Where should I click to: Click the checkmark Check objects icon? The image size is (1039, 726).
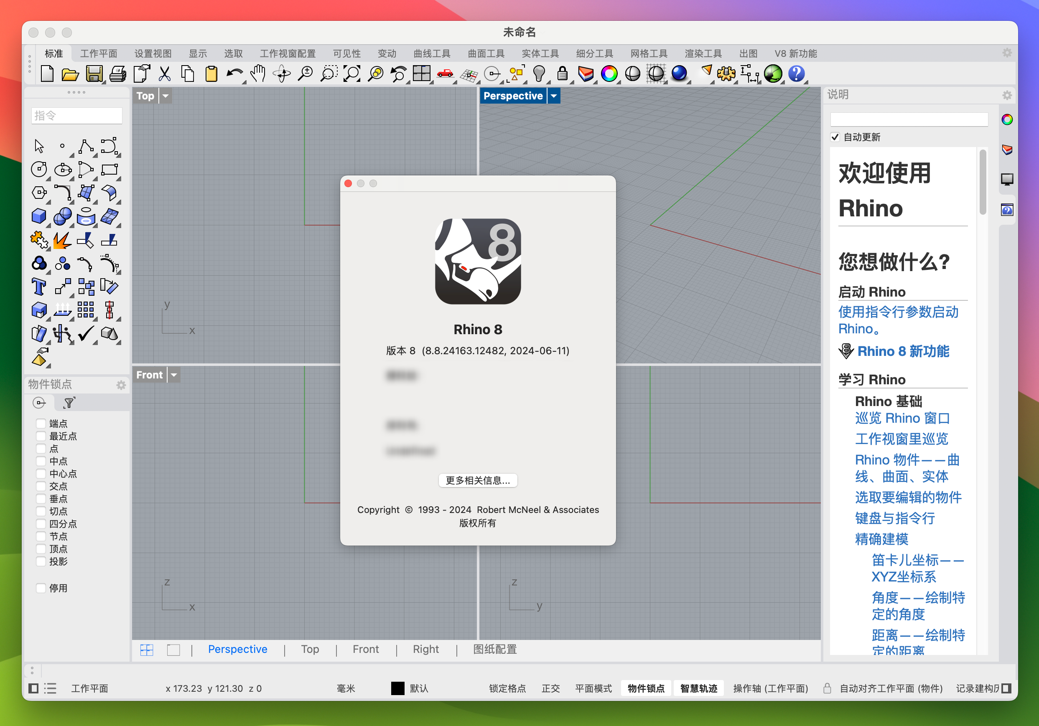86,334
